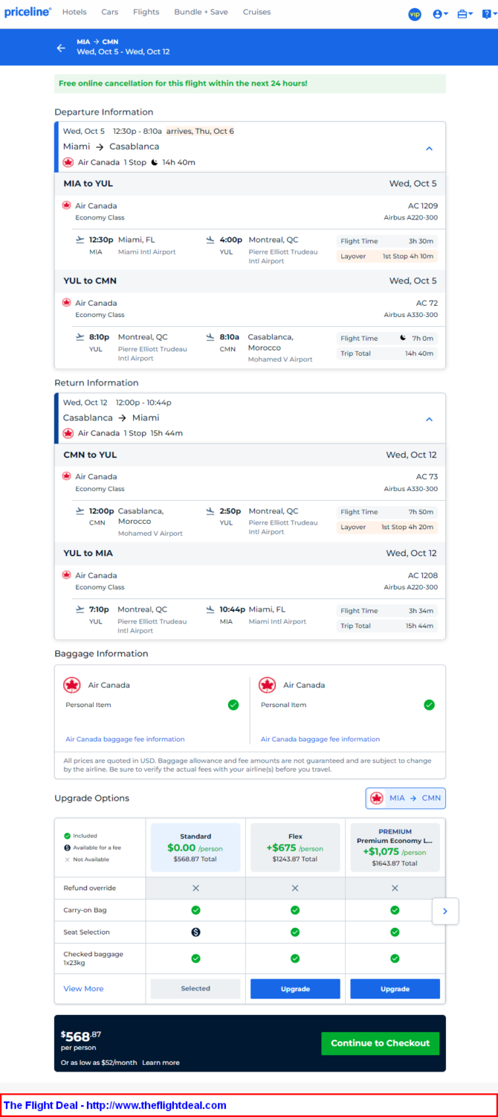Image resolution: width=498 pixels, height=1117 pixels.
Task: Click right Air Canada logo in Baggage Information
Action: 267,685
